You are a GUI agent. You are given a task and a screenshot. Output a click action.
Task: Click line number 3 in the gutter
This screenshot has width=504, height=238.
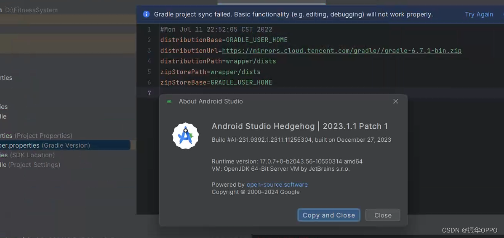point(149,51)
